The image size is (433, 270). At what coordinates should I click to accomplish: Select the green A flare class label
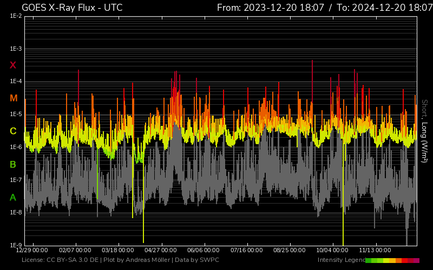[13, 198]
